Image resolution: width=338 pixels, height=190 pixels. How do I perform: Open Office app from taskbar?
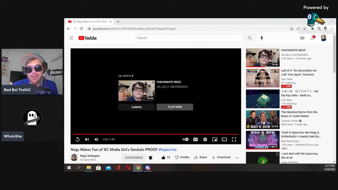[x=118, y=168]
